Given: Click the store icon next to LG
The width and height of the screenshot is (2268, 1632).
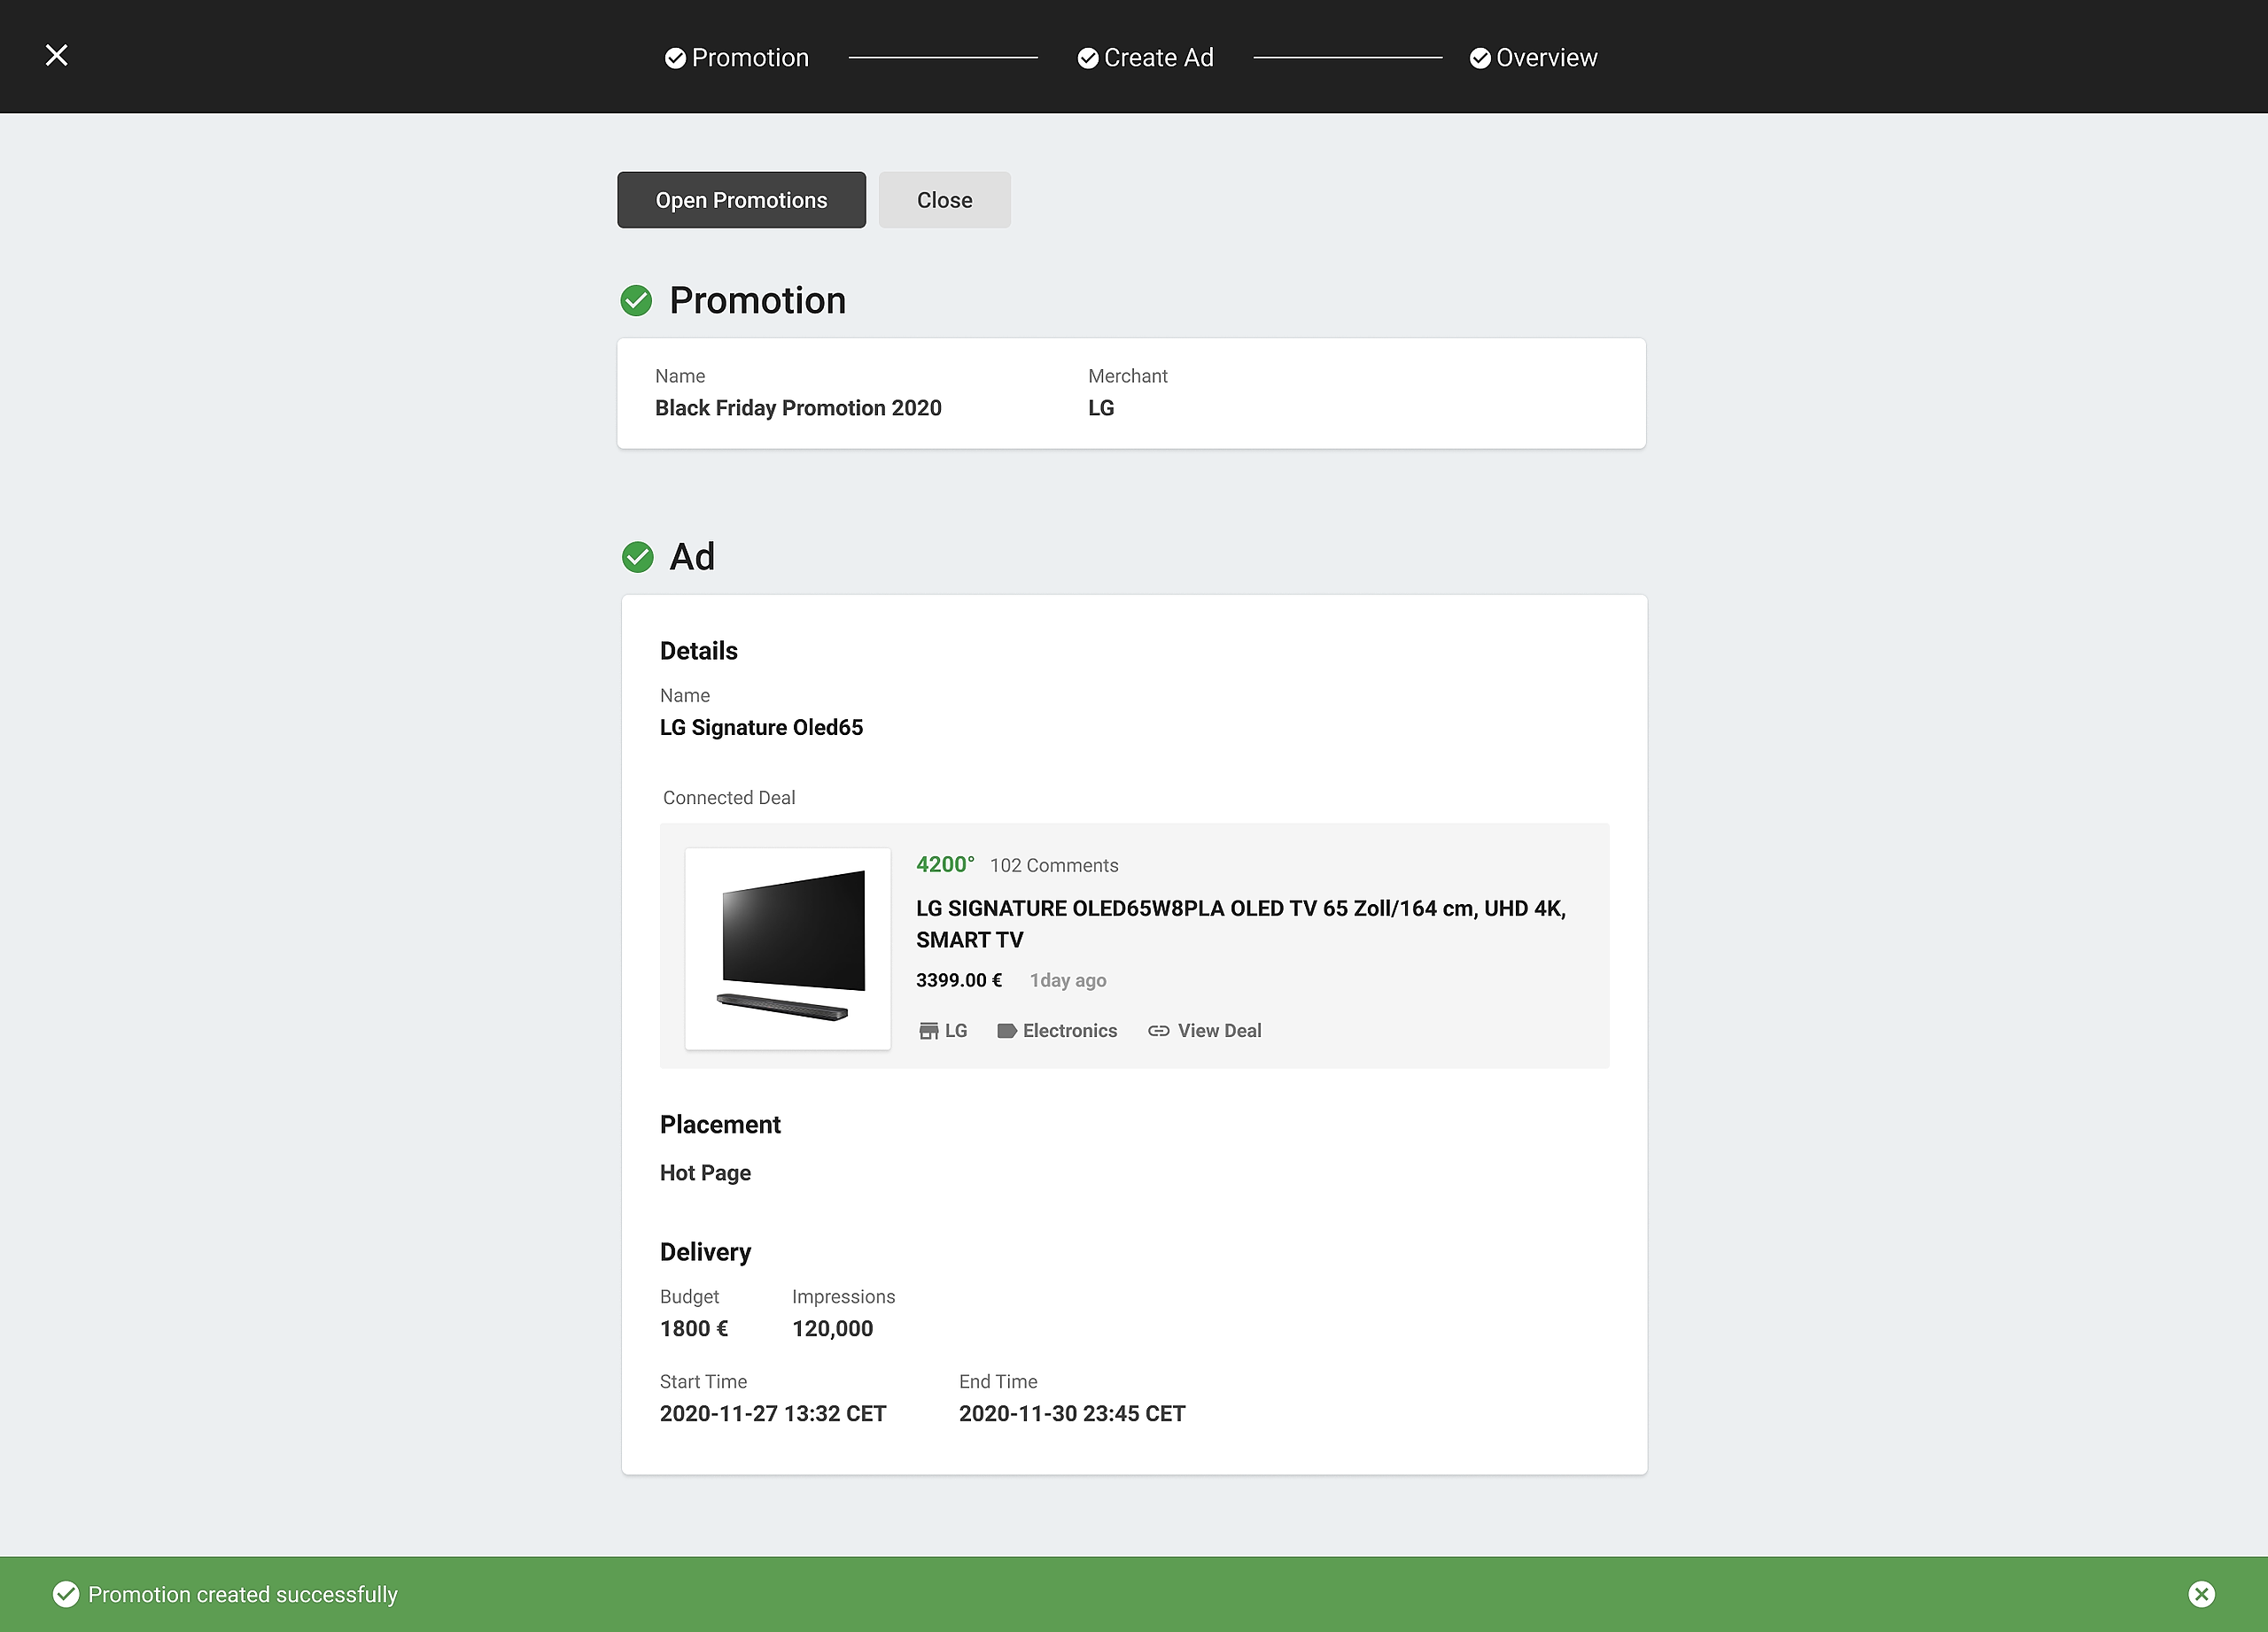Looking at the screenshot, I should coord(928,1031).
